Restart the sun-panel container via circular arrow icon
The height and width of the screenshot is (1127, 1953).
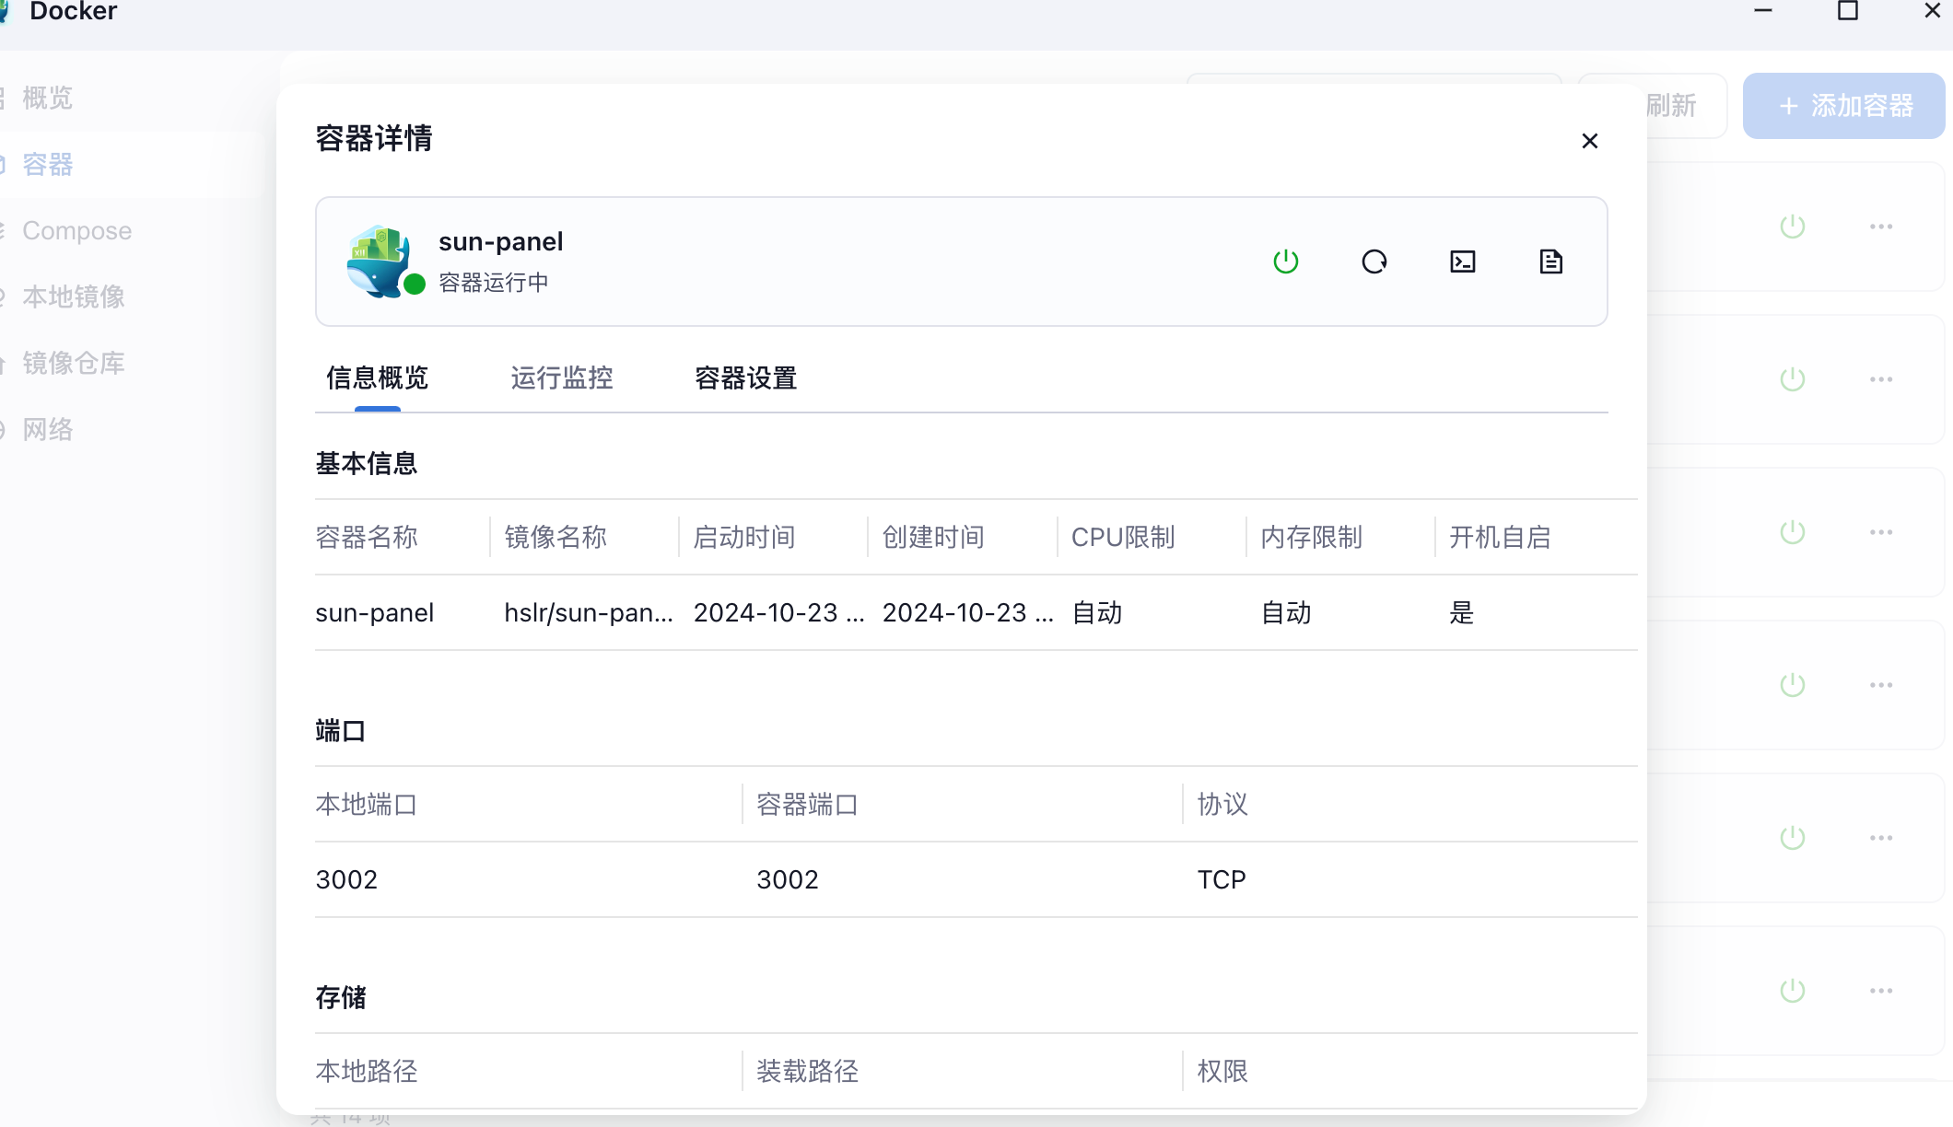point(1374,261)
